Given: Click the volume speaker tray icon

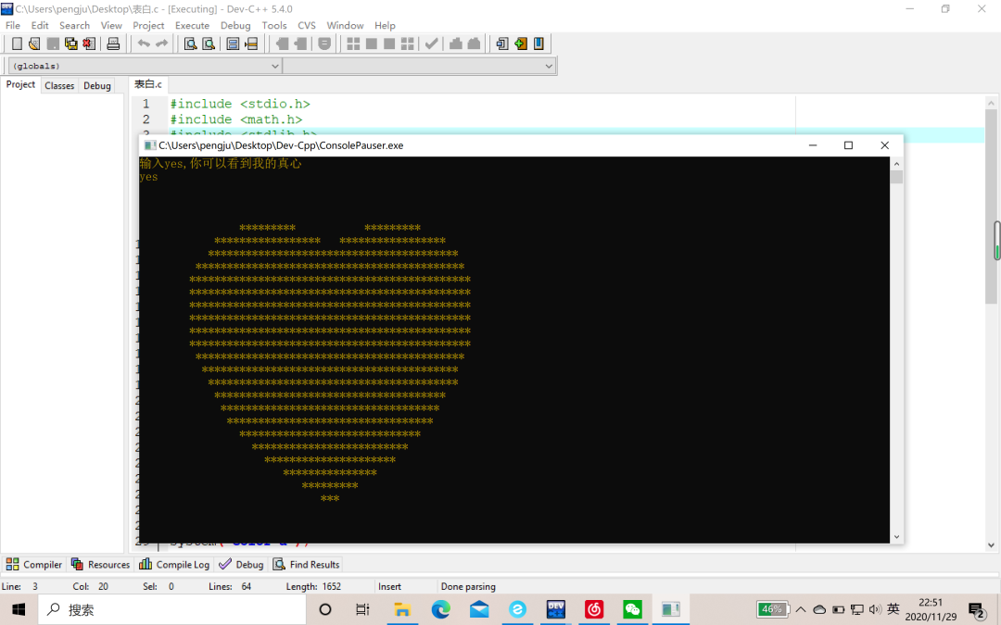Looking at the screenshot, I should pos(875,609).
